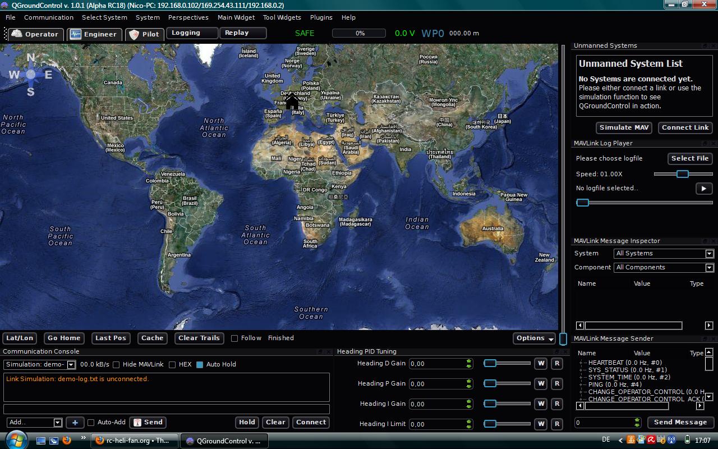Image resolution: width=718 pixels, height=449 pixels.
Task: Play the MAVLink log file
Action: tap(703, 189)
